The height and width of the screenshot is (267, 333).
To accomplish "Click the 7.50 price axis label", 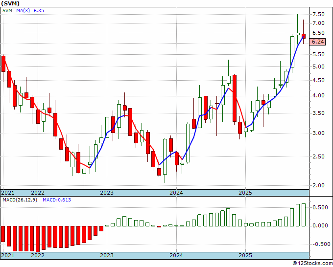I will 318,14.
